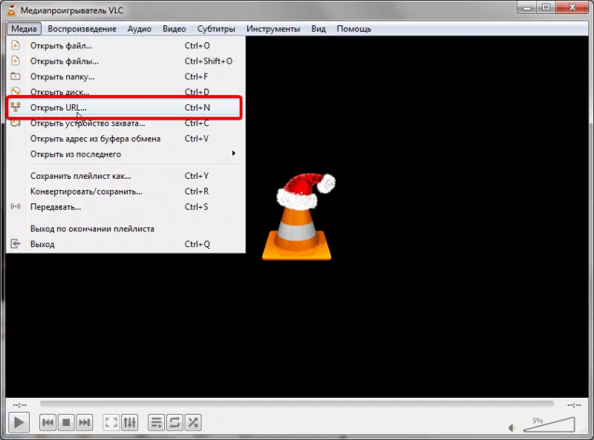This screenshot has height=440, width=594.
Task: Choose Открыть диск... entry
Action: coord(125,92)
